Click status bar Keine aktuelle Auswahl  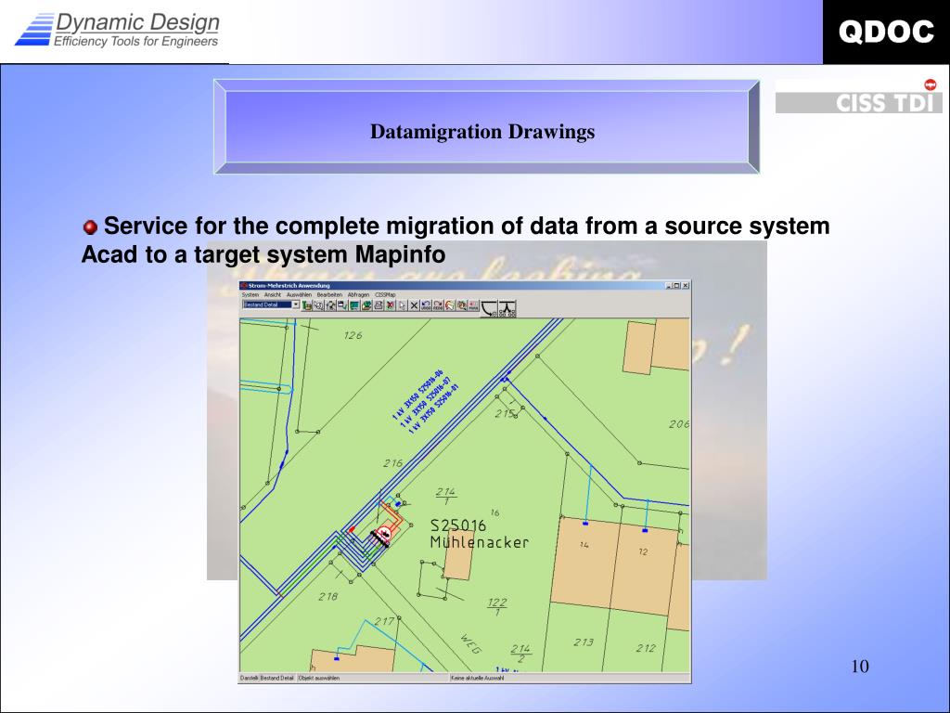(x=477, y=678)
